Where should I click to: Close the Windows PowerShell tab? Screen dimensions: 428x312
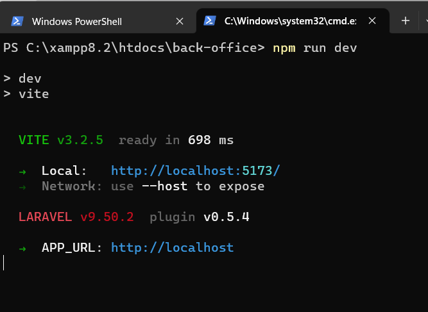click(x=180, y=21)
